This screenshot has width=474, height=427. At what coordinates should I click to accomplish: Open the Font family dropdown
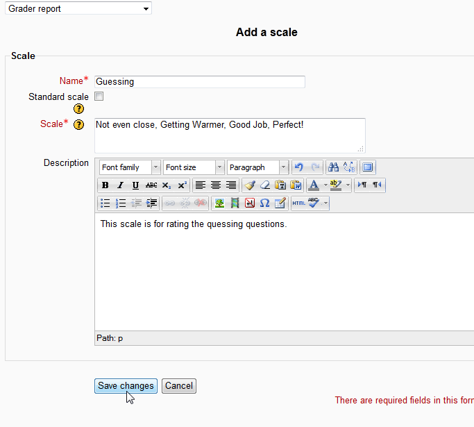[130, 167]
